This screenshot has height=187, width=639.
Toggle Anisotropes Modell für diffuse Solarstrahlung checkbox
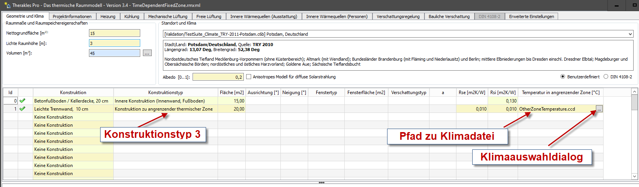tap(248, 77)
